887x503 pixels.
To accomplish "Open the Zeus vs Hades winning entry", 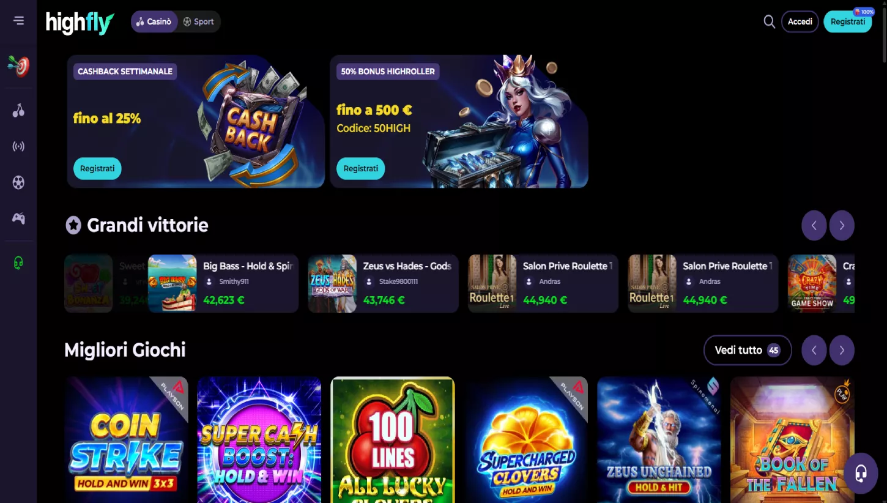I will click(383, 283).
